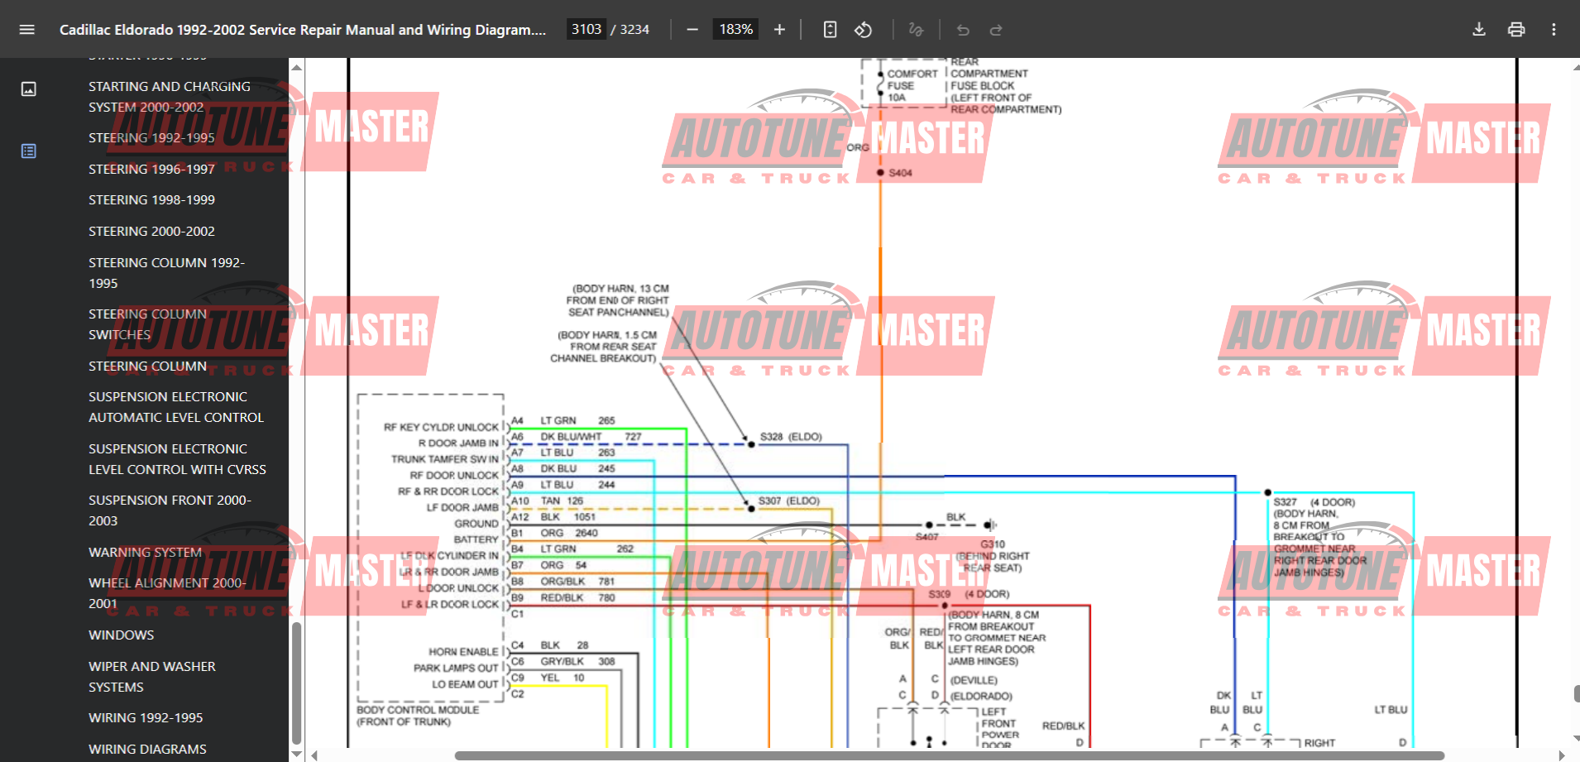Jump to STEERING 2000-2002 section
Screen dimensions: 1580x762
coord(151,231)
